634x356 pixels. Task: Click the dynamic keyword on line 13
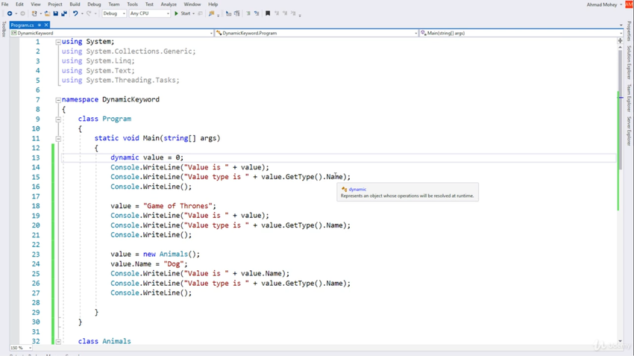point(125,157)
